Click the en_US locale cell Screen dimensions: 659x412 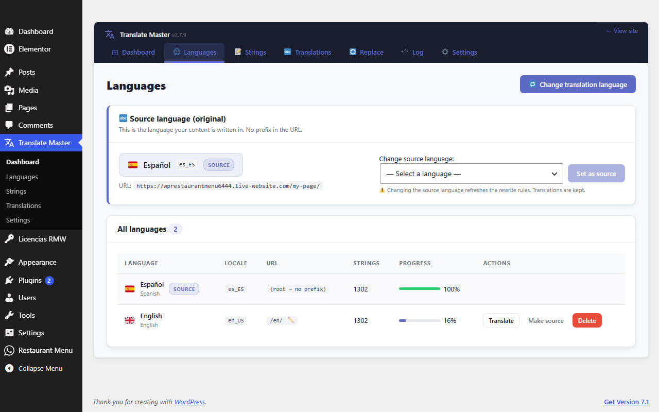tap(236, 320)
